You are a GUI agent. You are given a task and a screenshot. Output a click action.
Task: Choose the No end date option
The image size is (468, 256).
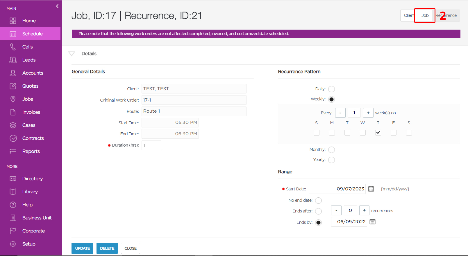click(x=319, y=201)
